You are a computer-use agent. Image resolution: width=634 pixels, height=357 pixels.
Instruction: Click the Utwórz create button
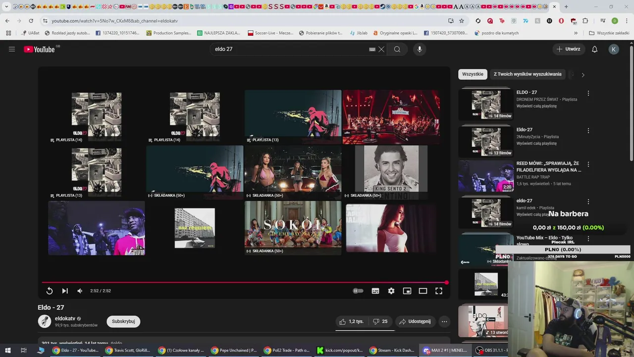[568, 49]
